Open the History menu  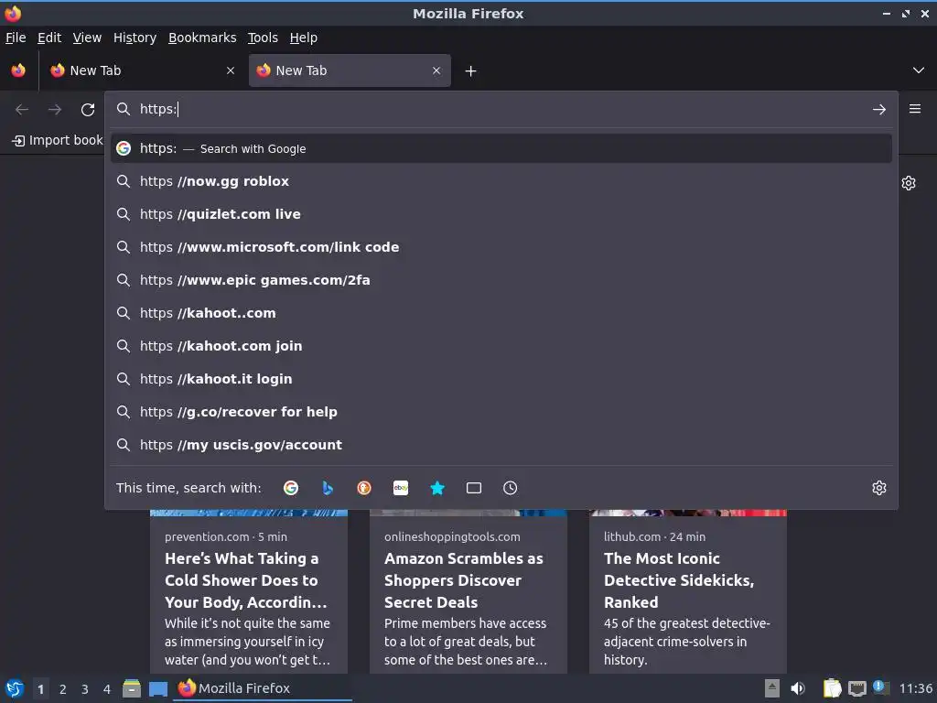pyautogui.click(x=135, y=38)
